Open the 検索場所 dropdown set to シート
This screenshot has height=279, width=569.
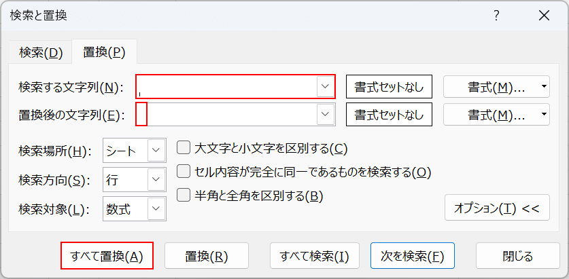coord(156,151)
